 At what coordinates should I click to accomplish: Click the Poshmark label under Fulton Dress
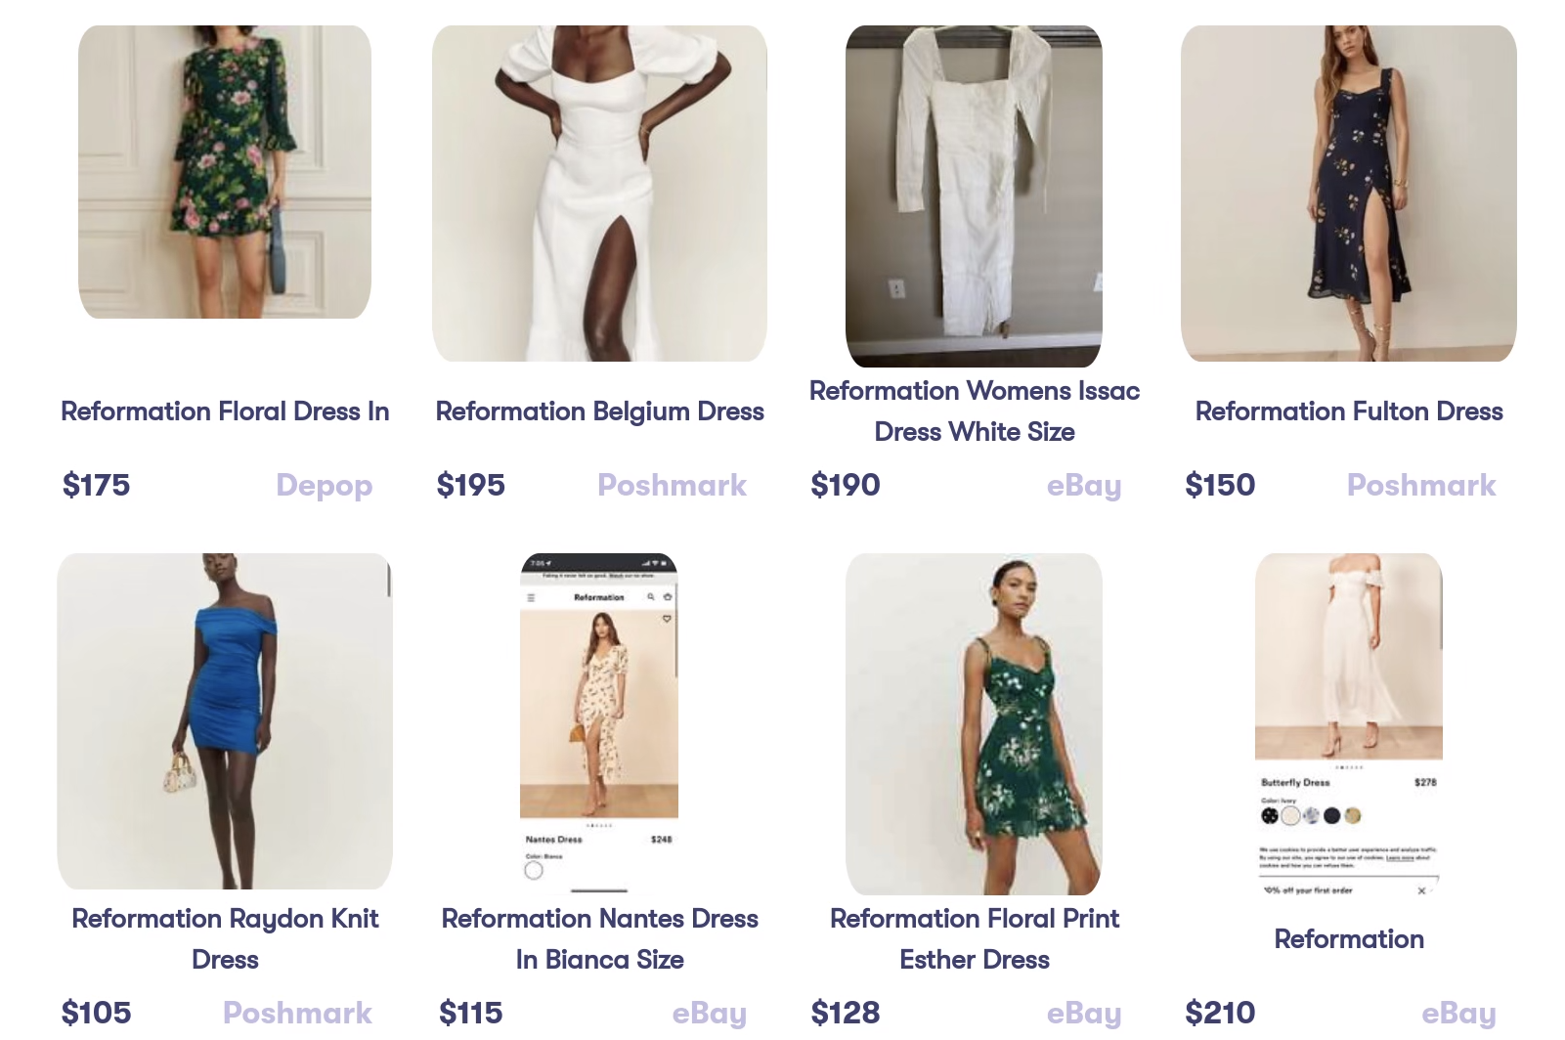(1421, 485)
